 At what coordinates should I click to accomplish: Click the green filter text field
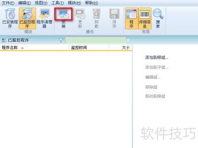pos(95,40)
